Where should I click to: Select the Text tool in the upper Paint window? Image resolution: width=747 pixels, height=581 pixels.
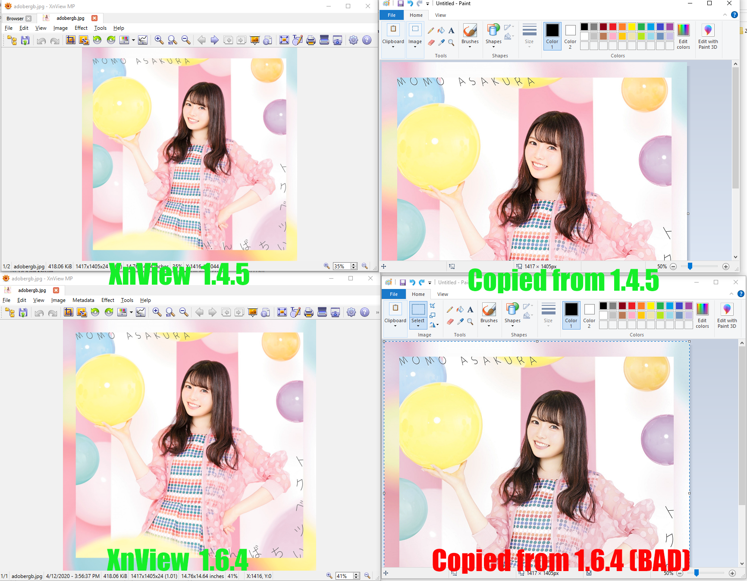[451, 30]
